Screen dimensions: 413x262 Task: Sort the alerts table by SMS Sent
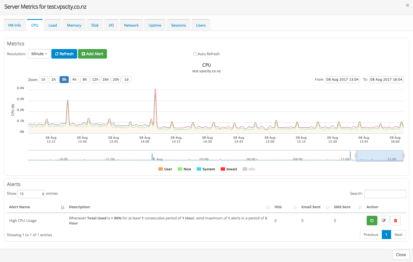click(x=360, y=207)
